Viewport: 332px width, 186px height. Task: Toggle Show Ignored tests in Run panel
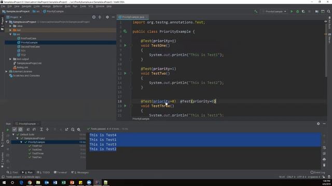tap(20, 129)
